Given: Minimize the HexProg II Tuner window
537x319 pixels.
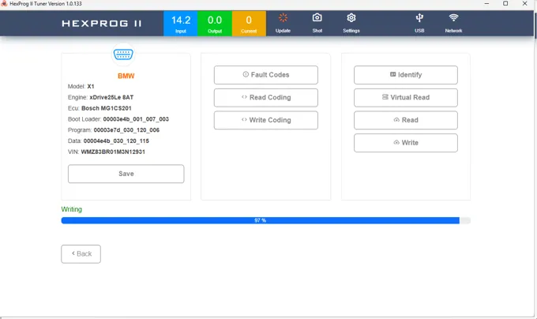Looking at the screenshot, I should (486, 3).
